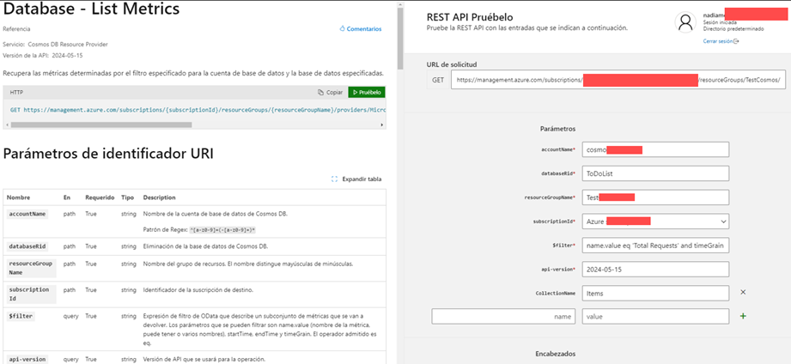Copy the HTTP request code
This screenshot has height=364, width=791.
(x=330, y=92)
